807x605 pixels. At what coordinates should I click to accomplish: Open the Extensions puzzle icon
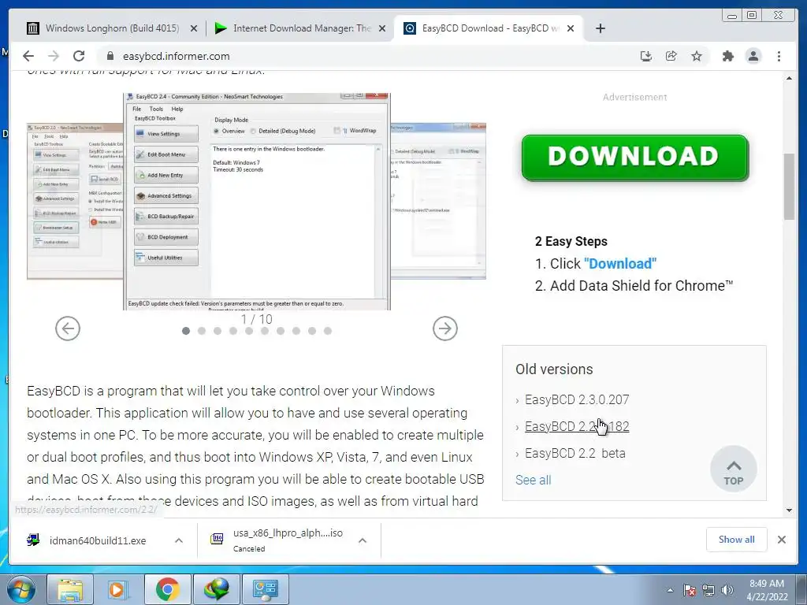pyautogui.click(x=727, y=56)
